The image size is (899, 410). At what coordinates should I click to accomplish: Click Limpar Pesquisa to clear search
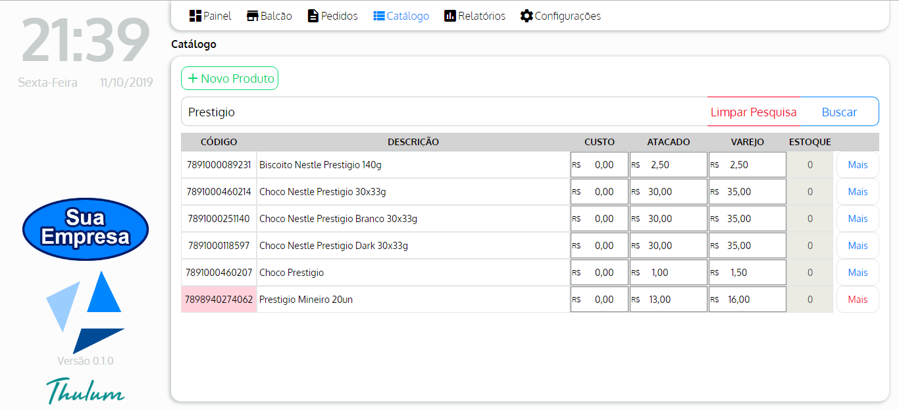pyautogui.click(x=754, y=112)
